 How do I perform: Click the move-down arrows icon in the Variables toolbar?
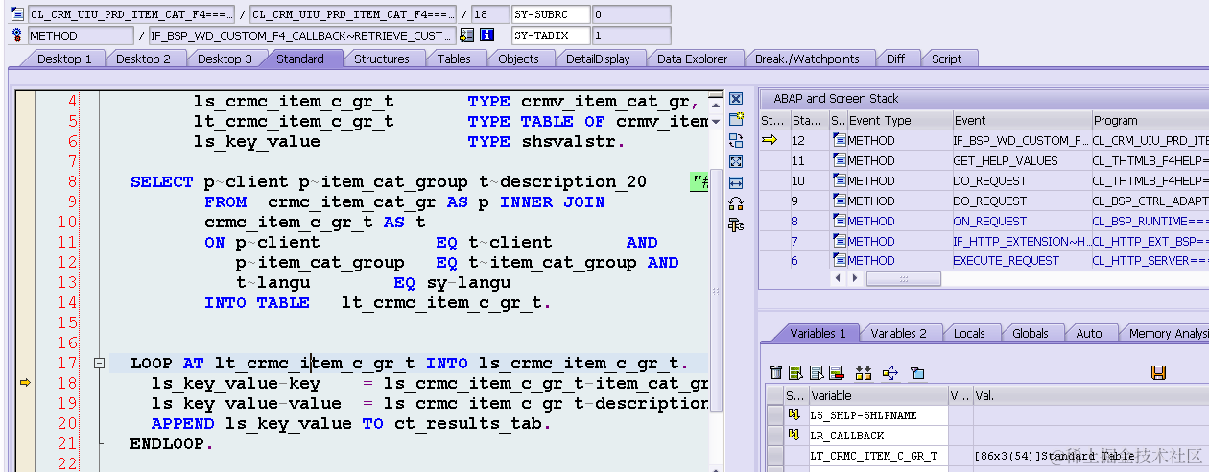(x=863, y=372)
